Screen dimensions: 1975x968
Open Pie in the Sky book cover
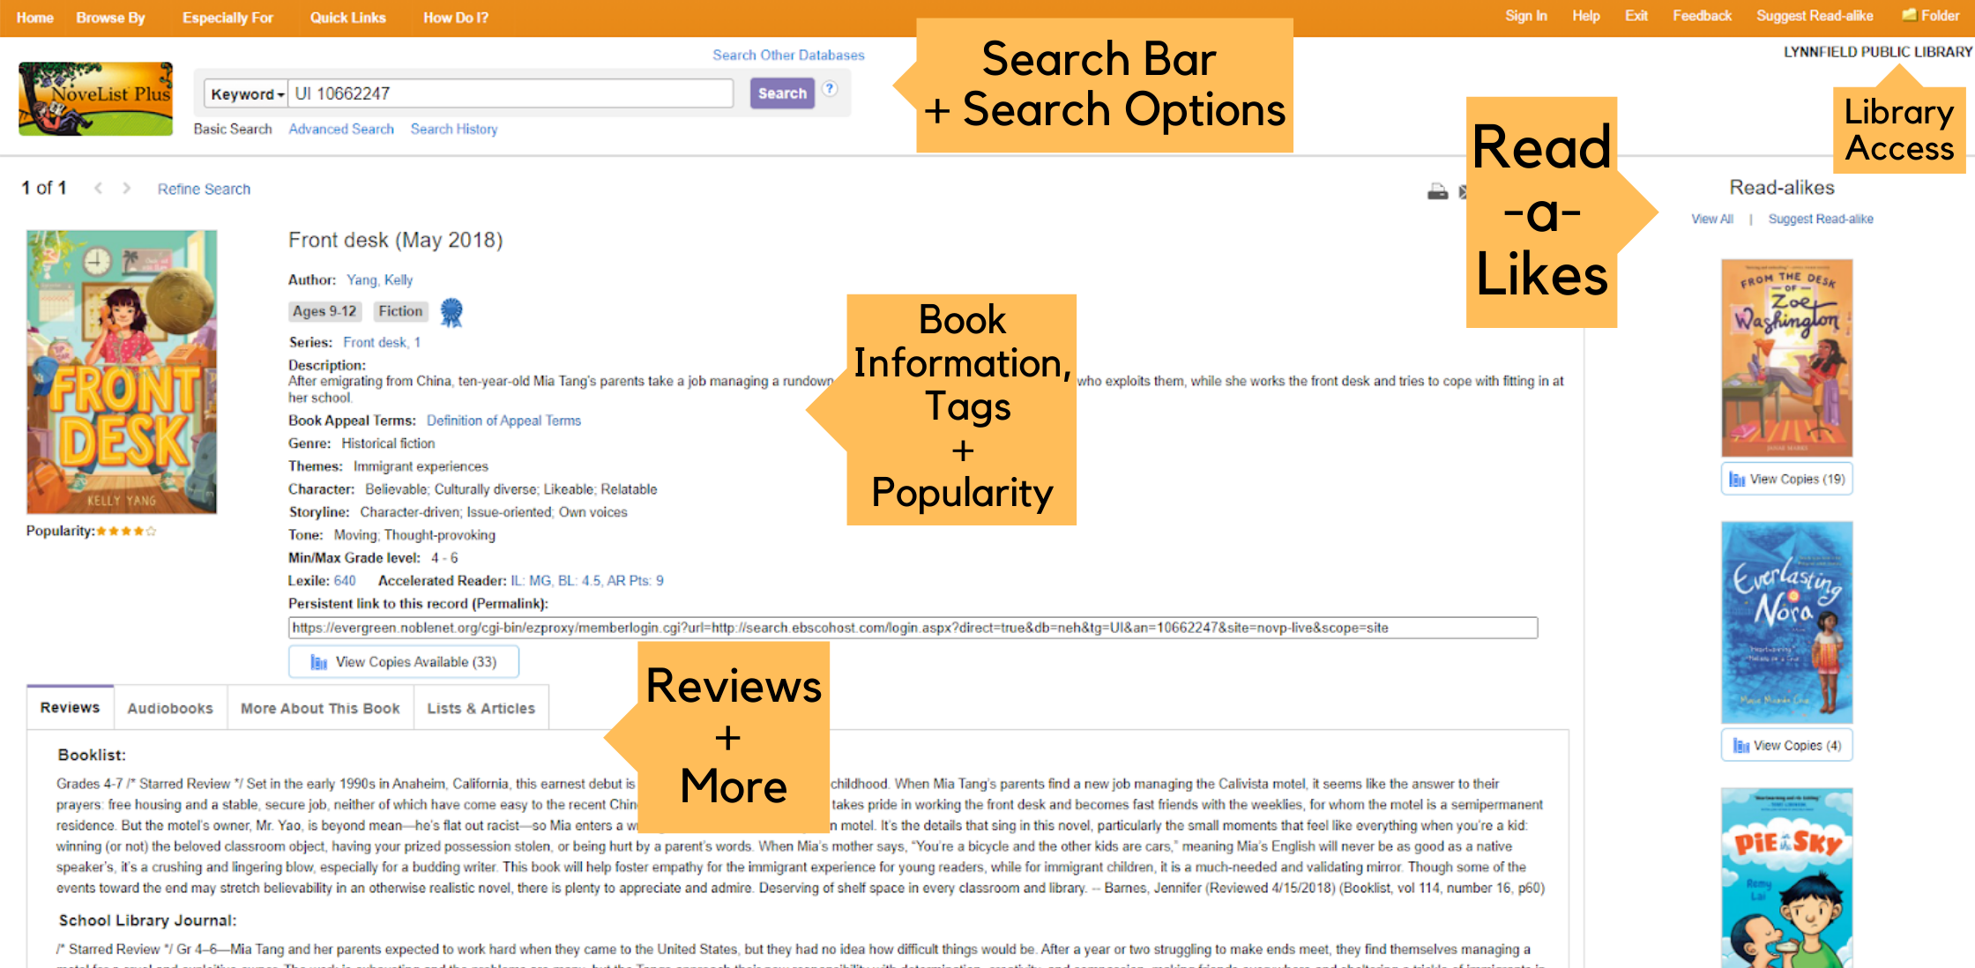pyautogui.click(x=1787, y=878)
